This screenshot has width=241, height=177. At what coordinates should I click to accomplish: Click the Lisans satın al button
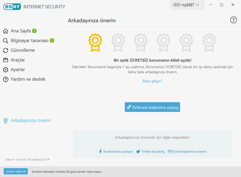tap(16, 171)
